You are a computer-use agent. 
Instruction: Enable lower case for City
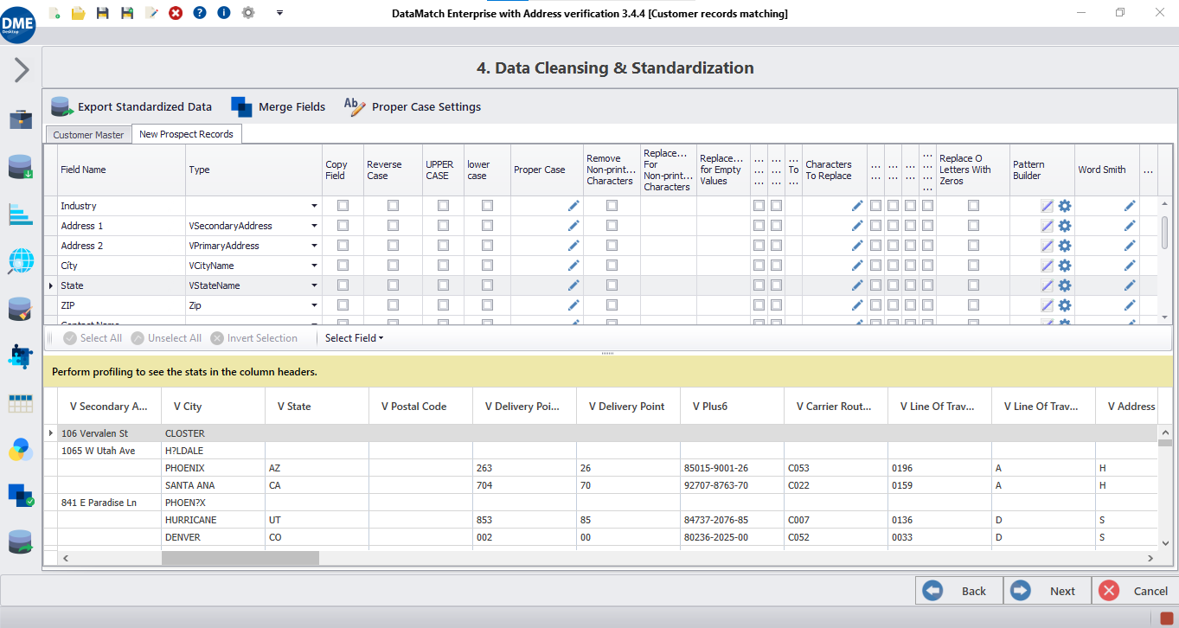pyautogui.click(x=488, y=266)
